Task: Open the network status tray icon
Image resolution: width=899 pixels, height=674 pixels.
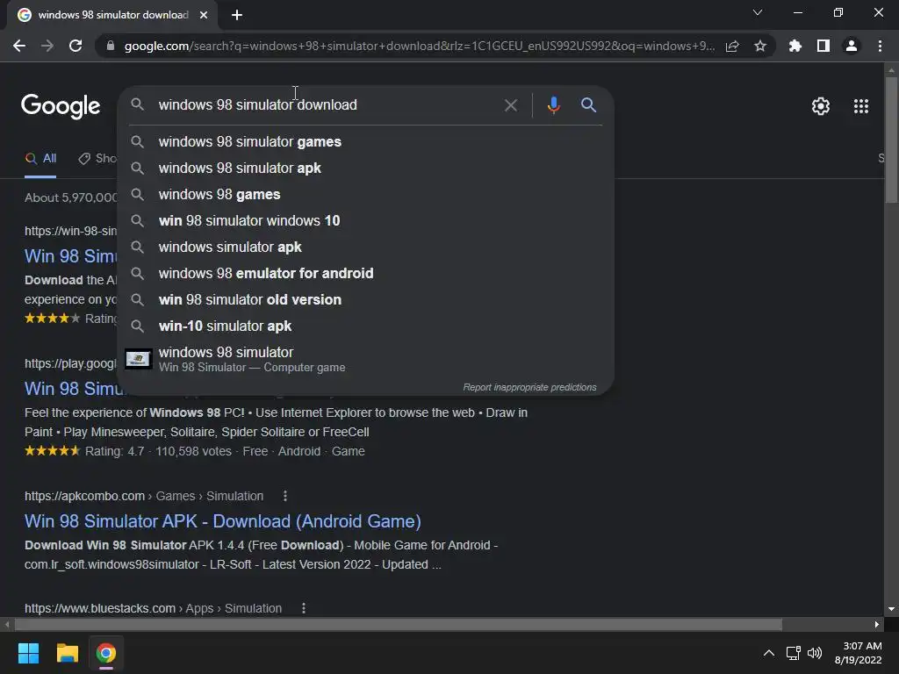Action: tap(793, 653)
